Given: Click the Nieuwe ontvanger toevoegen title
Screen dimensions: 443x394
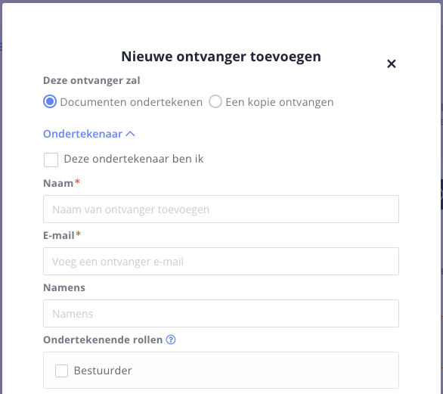Looking at the screenshot, I should tap(221, 57).
